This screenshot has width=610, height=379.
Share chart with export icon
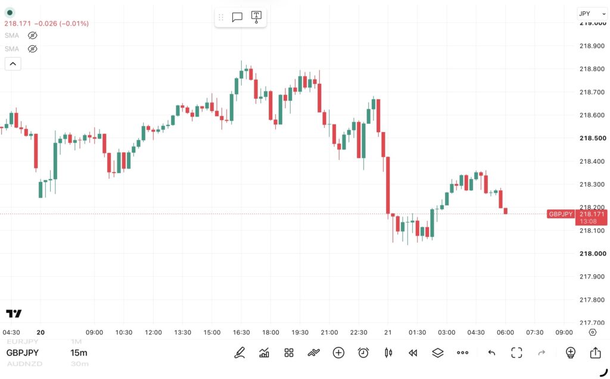click(595, 353)
